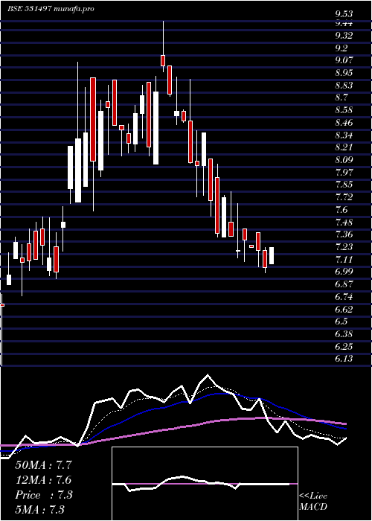This screenshot has width=372, height=521.
Task: Click the 7.48 price axis label
Action: coord(344,223)
